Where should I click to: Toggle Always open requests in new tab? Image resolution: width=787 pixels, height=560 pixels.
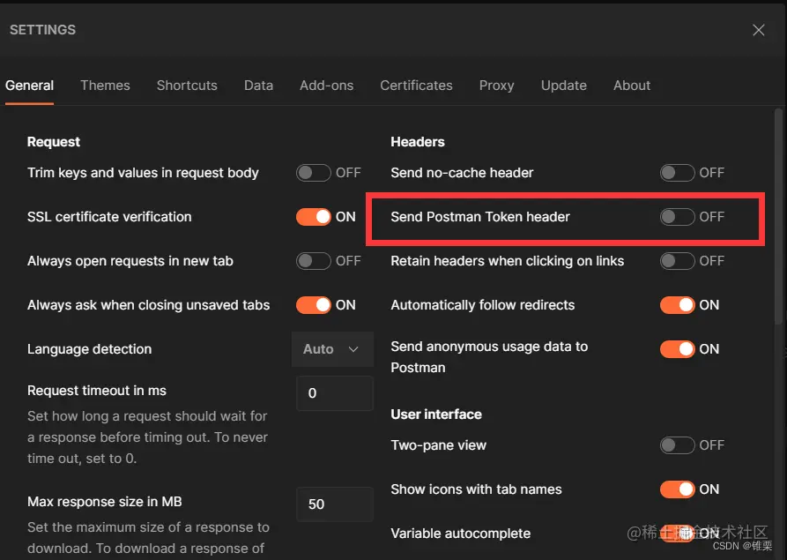[313, 261]
